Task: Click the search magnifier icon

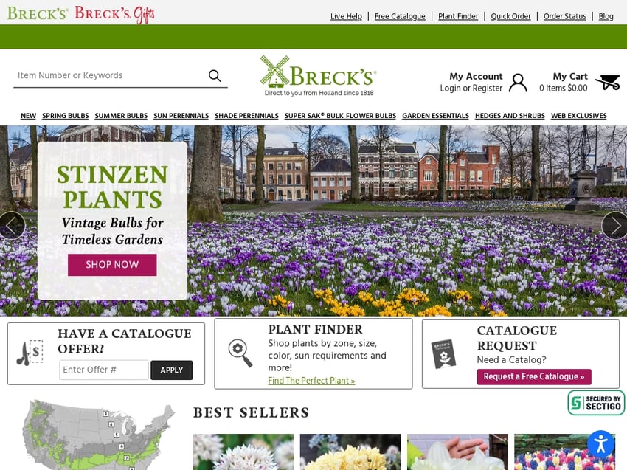Action: click(x=215, y=75)
